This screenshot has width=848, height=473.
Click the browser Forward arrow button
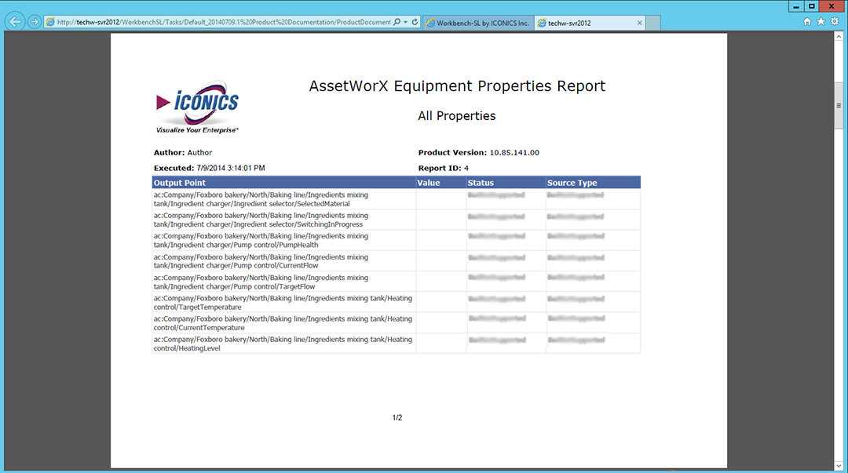pyautogui.click(x=34, y=22)
